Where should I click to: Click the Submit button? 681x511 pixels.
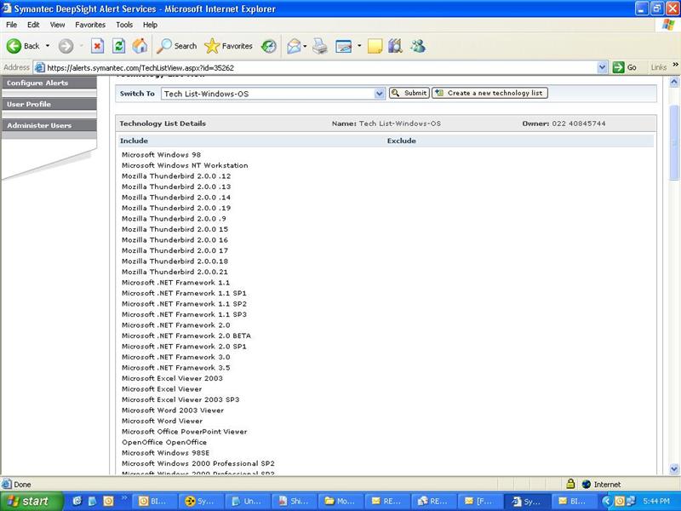click(x=409, y=93)
